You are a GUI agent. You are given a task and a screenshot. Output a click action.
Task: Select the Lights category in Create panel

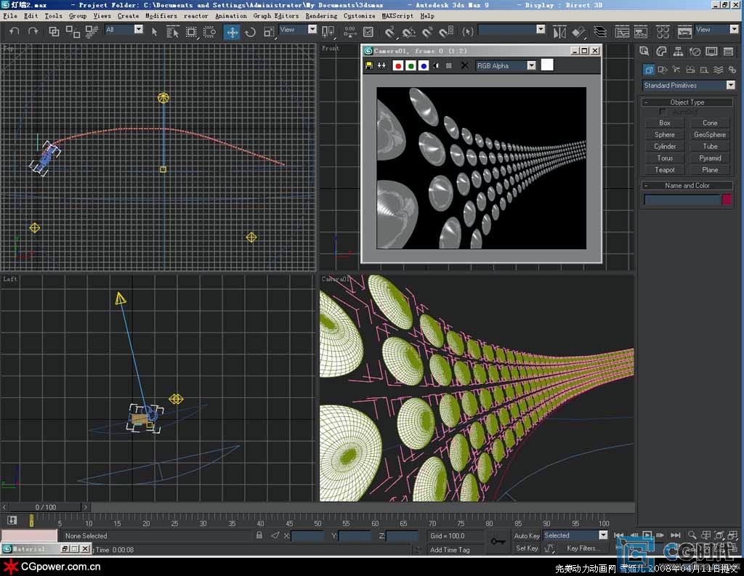[676, 70]
